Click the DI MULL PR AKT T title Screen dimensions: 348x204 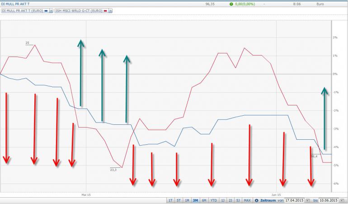(15, 4)
